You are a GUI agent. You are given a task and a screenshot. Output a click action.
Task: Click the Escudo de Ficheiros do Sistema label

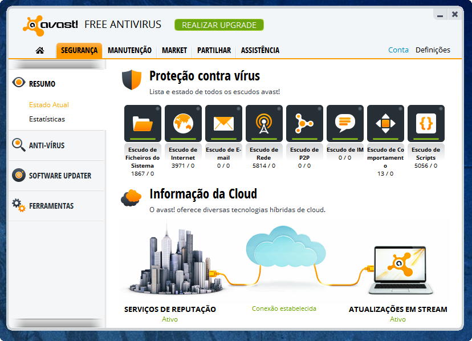click(143, 157)
